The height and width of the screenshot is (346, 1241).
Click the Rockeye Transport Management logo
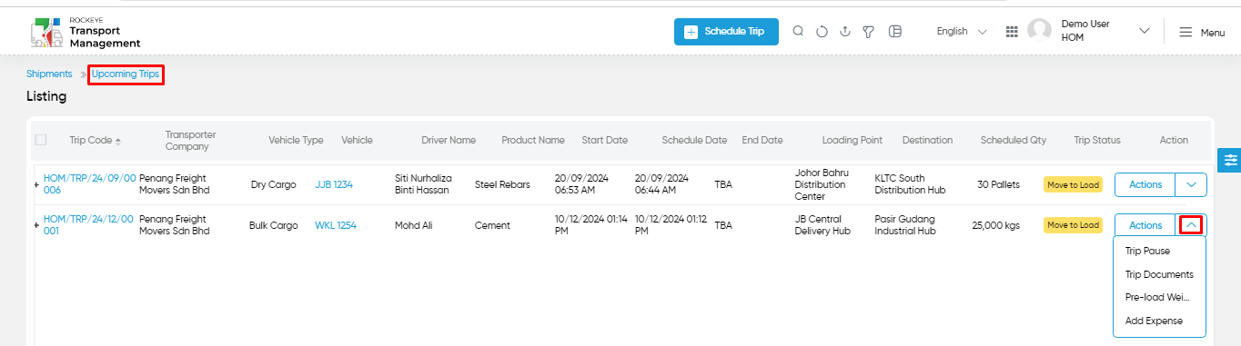coord(85,32)
